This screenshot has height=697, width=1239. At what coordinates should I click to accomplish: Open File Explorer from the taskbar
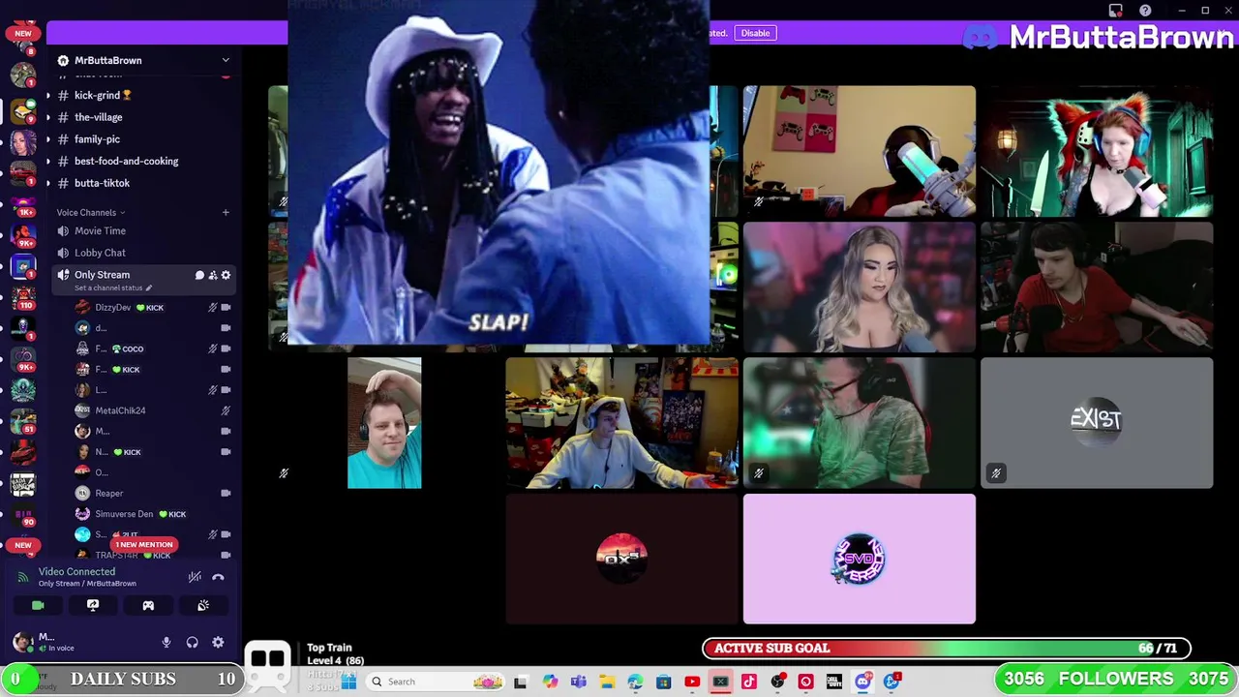[x=607, y=682]
